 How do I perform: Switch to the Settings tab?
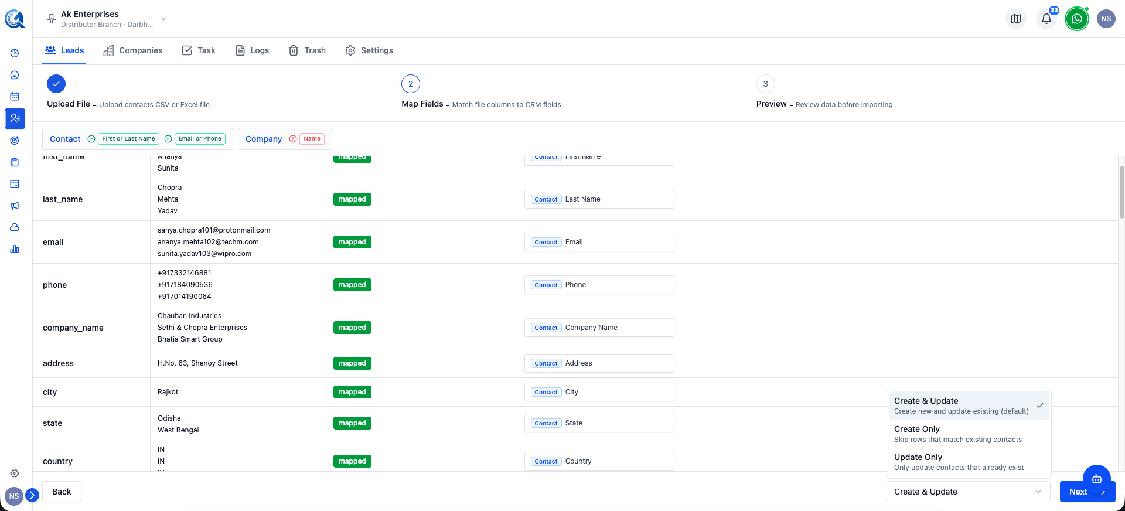(369, 50)
